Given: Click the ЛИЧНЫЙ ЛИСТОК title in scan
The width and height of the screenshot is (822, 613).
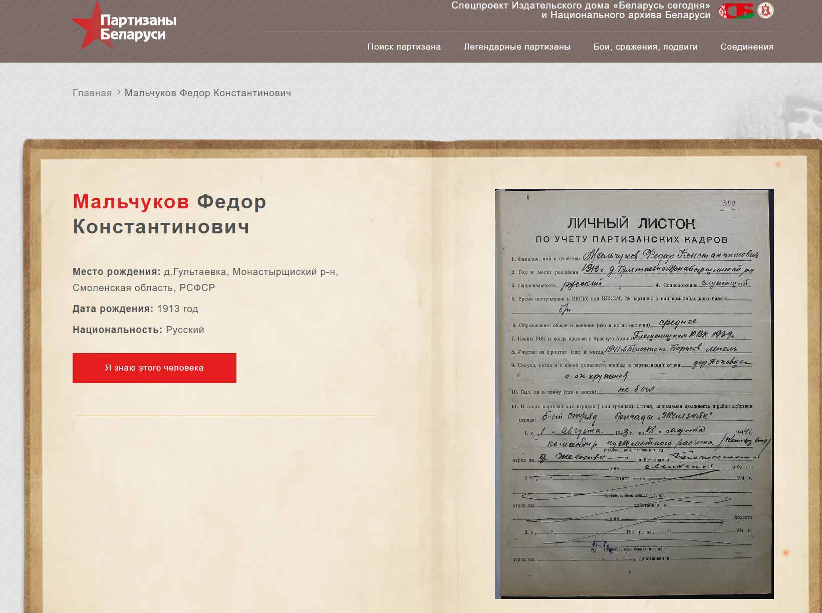Looking at the screenshot, I should coord(631,223).
